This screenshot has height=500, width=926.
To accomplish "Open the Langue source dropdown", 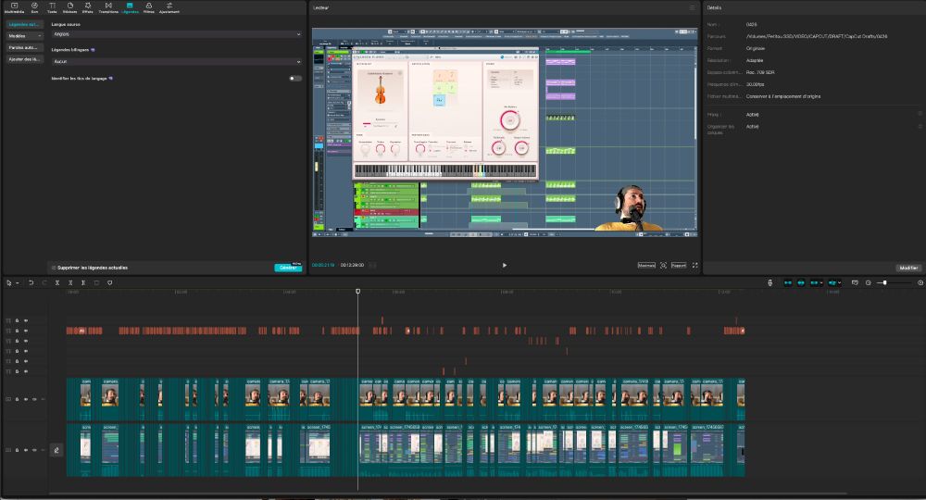I will click(176, 34).
